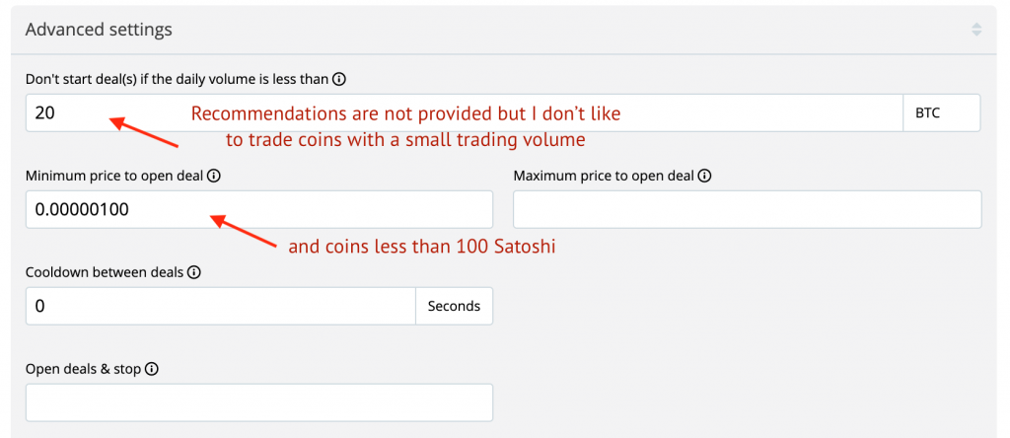Click the info icon beside daily volume label
The width and height of the screenshot is (1010, 438).
[339, 79]
